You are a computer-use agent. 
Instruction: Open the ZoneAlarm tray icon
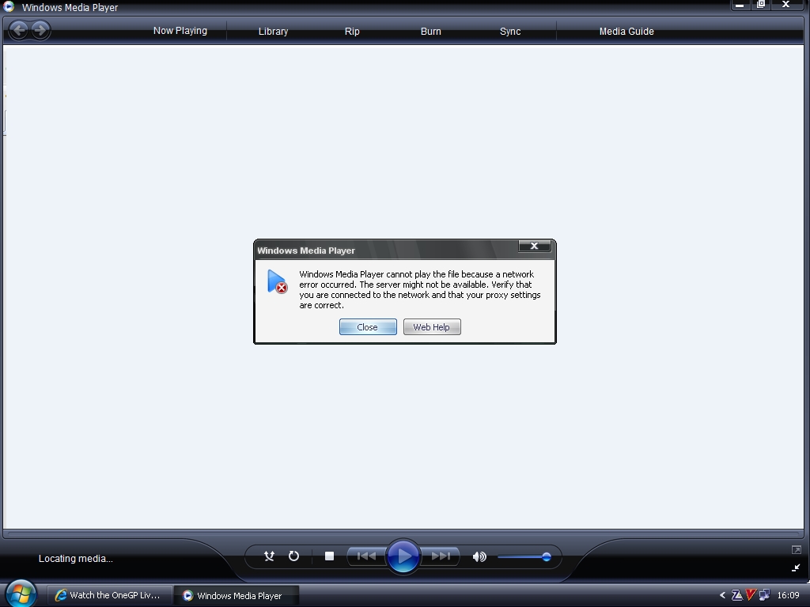click(x=737, y=595)
